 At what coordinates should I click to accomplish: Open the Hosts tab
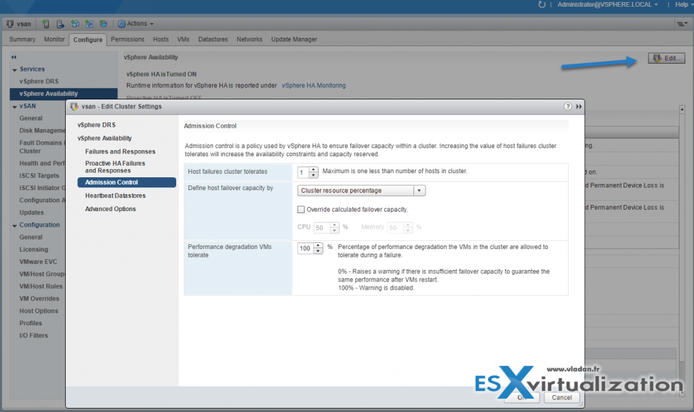pos(161,39)
